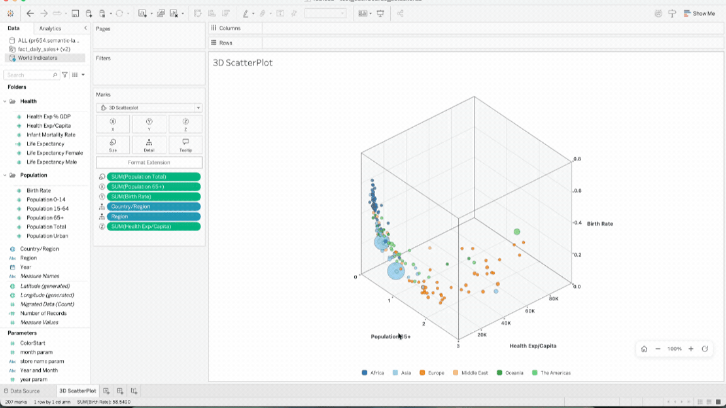This screenshot has width=726, height=408.
Task: Collapse the data pane with the arrow
Action: pyautogui.click(x=85, y=28)
